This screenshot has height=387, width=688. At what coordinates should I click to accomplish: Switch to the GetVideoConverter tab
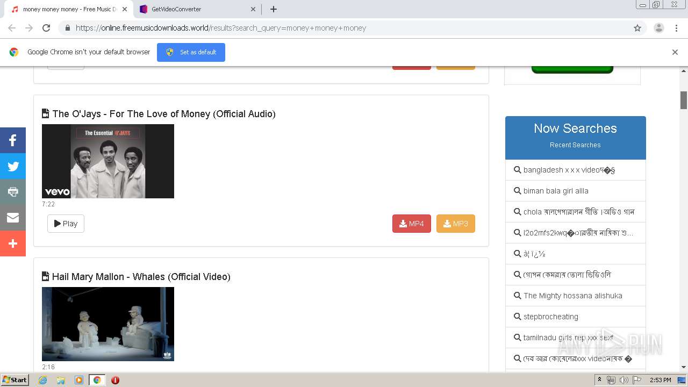point(198,9)
